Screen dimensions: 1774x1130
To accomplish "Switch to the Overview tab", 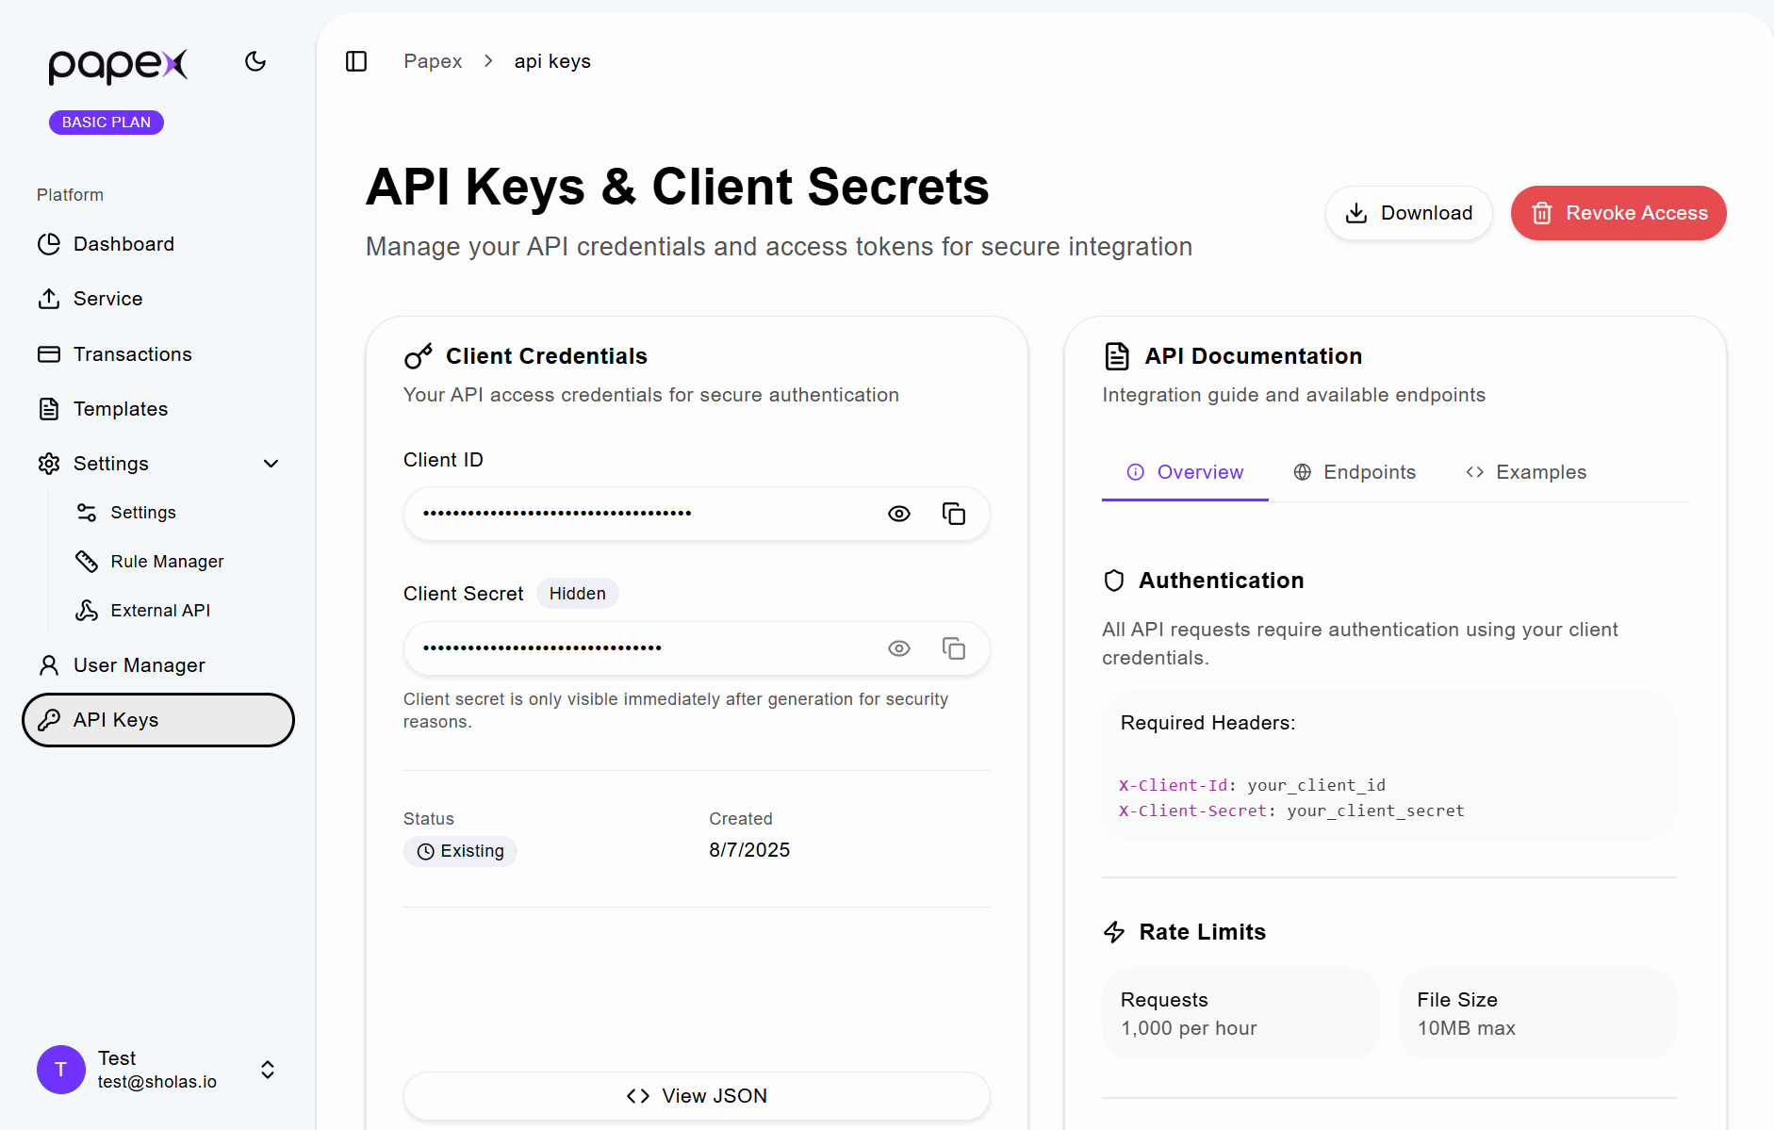I will [1185, 472].
